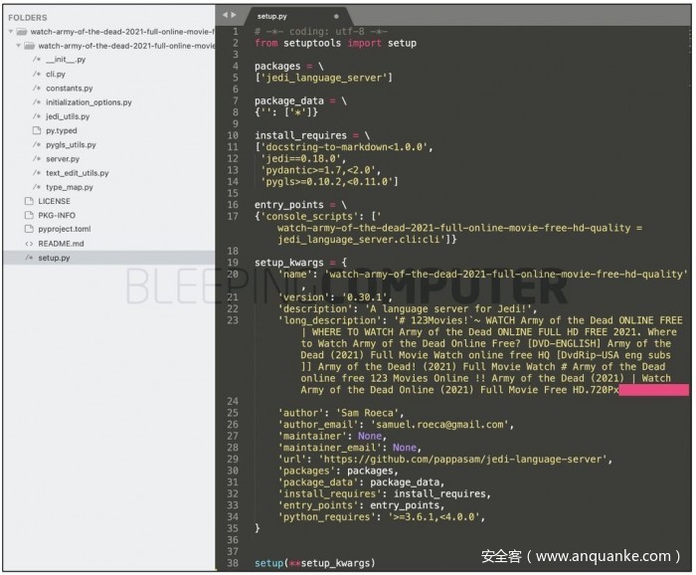Click the install_requires assignment line
696x575 pixels.
312,135
